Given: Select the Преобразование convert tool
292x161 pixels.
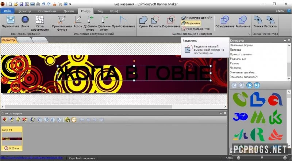Looking at the screenshot, I should [x=123, y=22].
